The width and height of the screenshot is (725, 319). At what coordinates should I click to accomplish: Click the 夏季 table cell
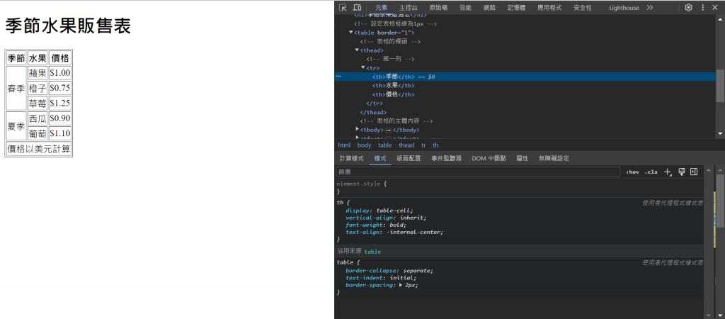[x=16, y=126]
